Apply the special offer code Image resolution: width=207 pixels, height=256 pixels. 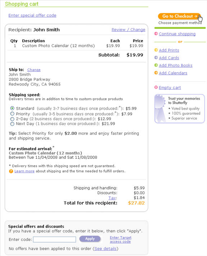click(x=90, y=239)
